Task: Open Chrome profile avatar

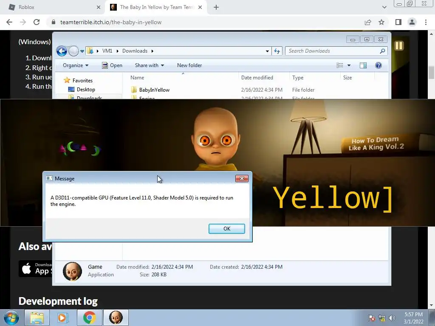Action: pyautogui.click(x=412, y=22)
